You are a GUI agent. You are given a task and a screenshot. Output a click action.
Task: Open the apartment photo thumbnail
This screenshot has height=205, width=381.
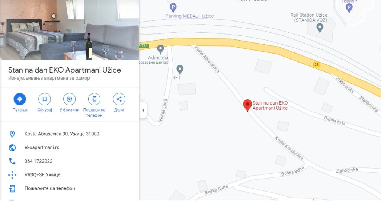[70, 30]
